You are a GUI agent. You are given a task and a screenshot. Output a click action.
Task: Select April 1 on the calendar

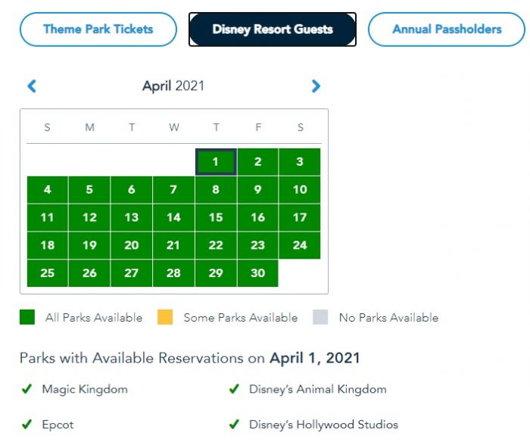pos(216,161)
